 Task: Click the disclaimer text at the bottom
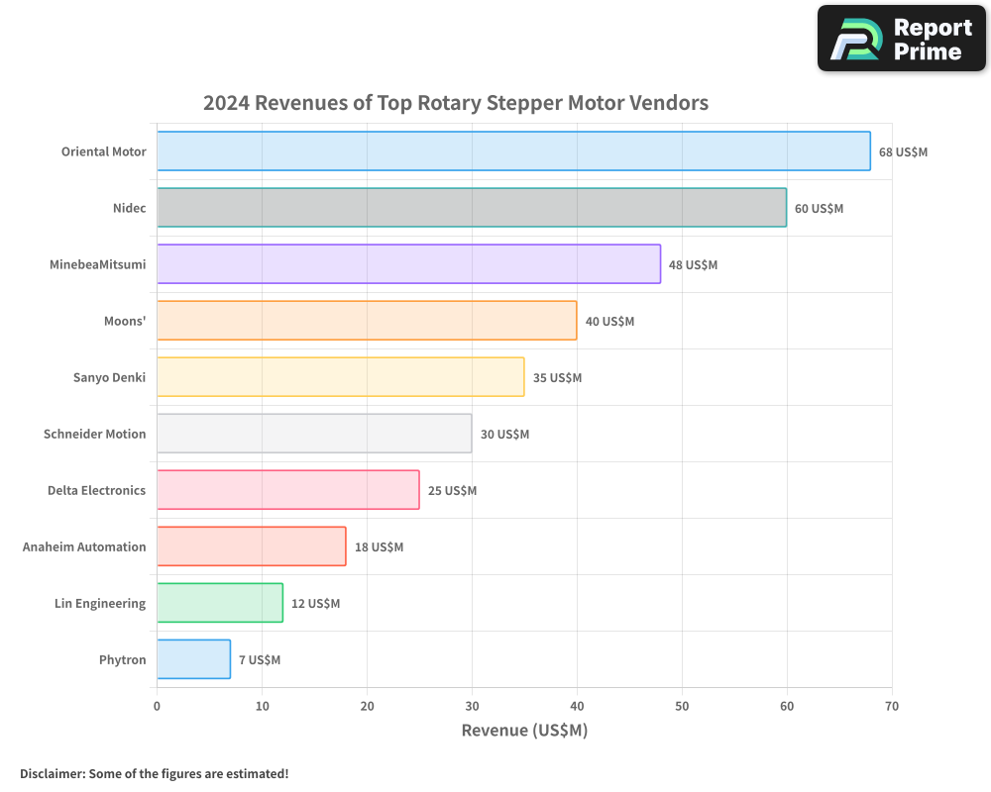pyautogui.click(x=154, y=774)
